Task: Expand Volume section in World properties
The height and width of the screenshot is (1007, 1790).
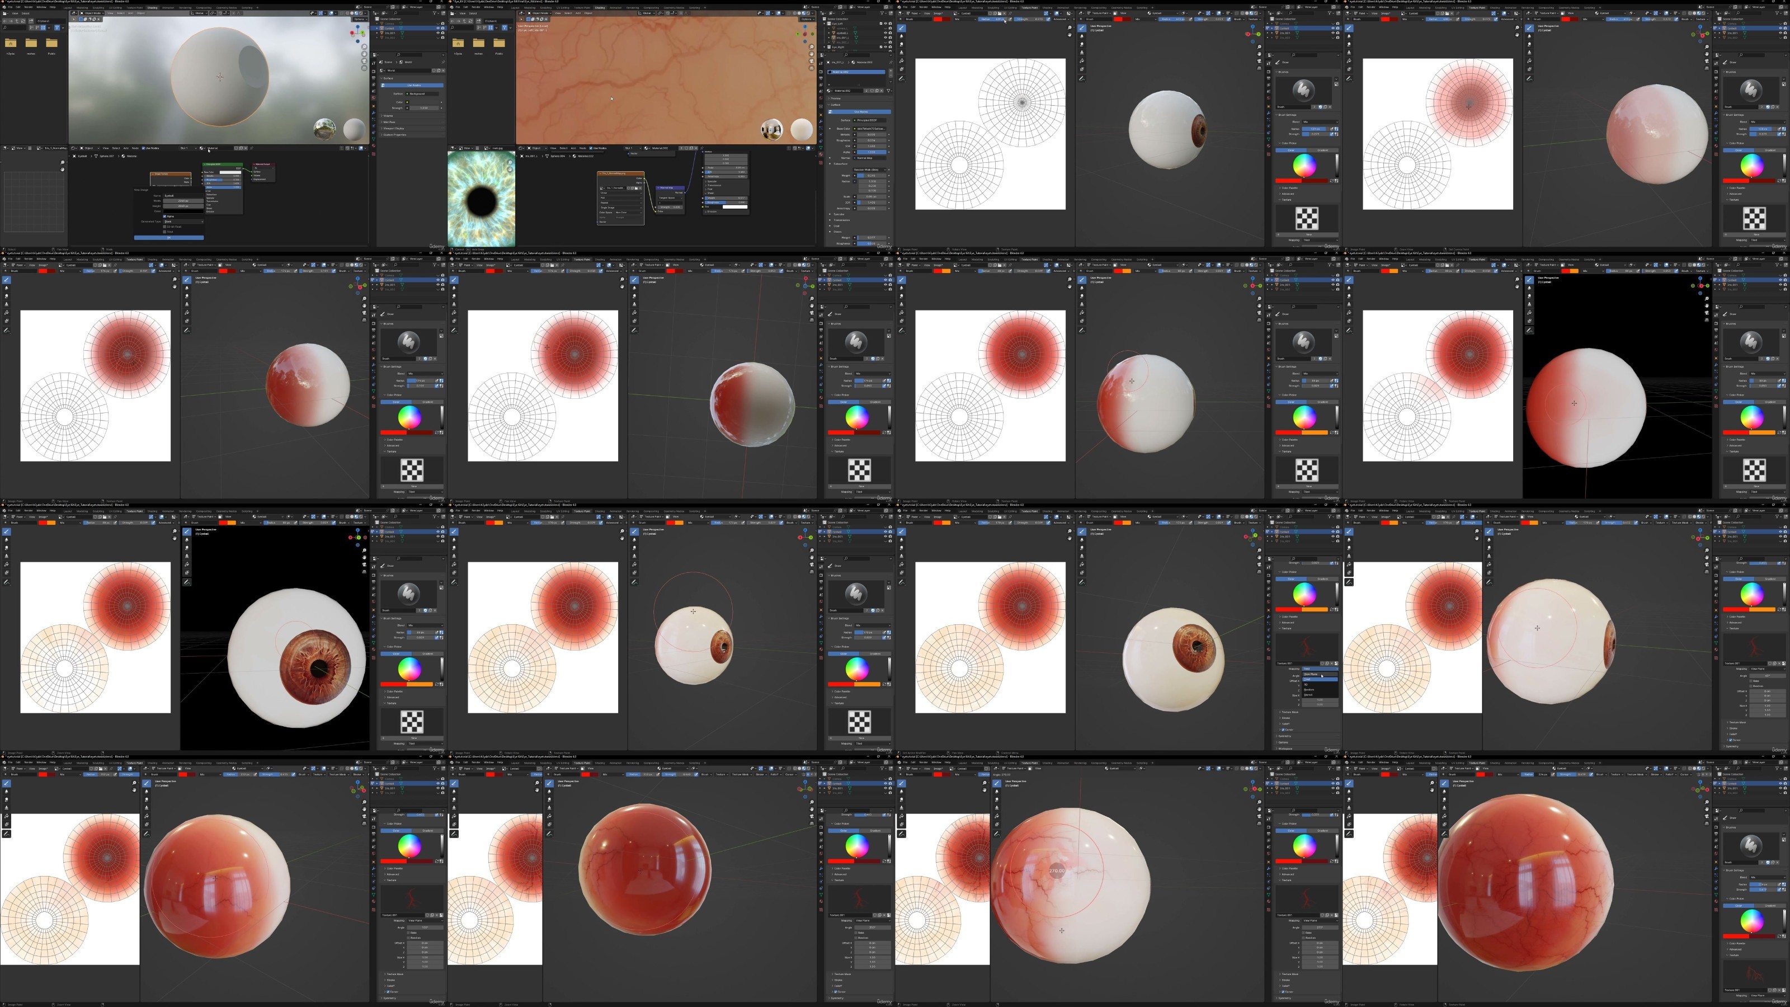Action: (412, 116)
